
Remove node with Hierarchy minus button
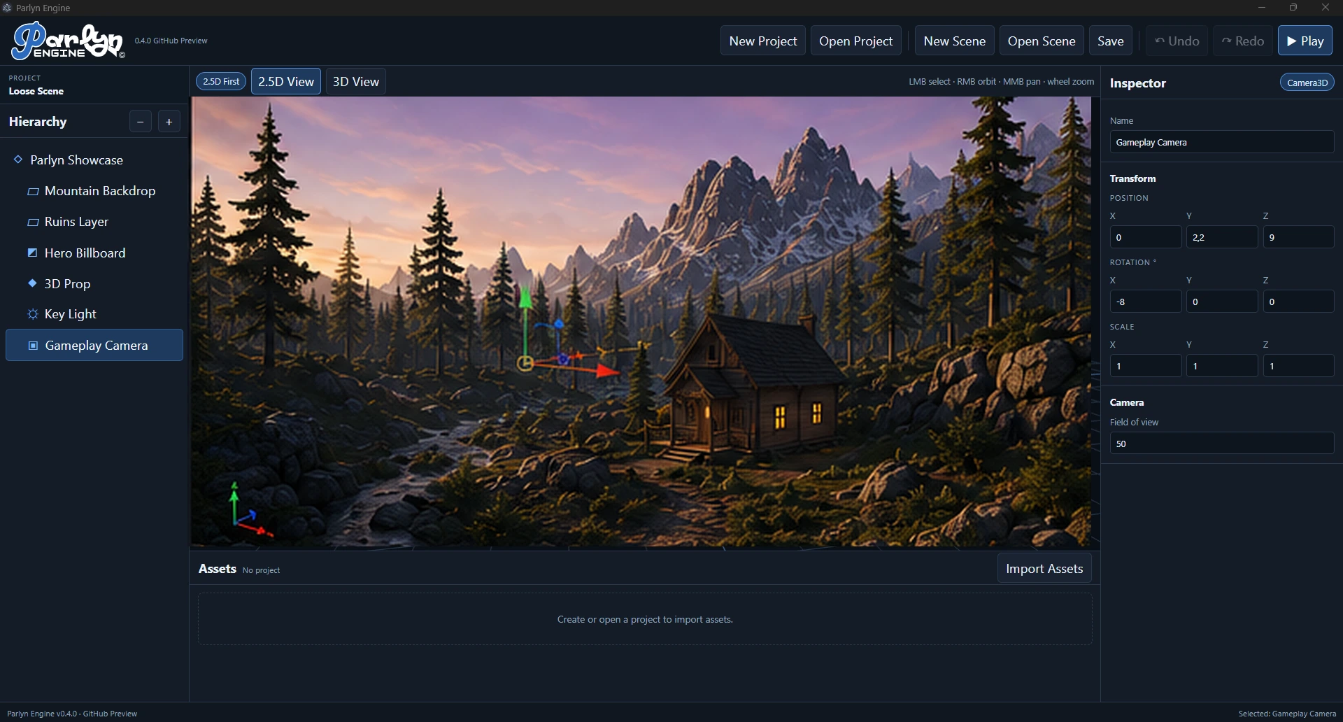141,122
